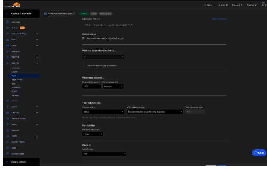Open the Duration 1 hour dropdown
Viewport: 267px width, 169px height.
click(93, 134)
